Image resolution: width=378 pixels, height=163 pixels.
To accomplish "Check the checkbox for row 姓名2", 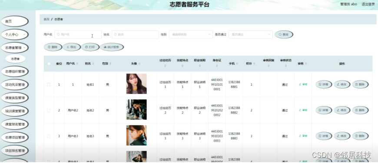I will coord(49,110).
